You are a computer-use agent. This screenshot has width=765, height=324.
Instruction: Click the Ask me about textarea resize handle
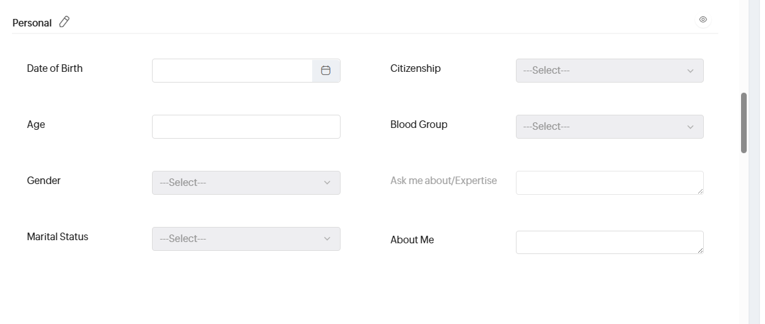700,191
